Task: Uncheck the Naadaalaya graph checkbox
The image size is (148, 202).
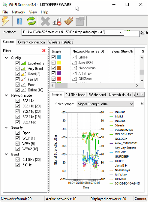Action: tap(54, 68)
